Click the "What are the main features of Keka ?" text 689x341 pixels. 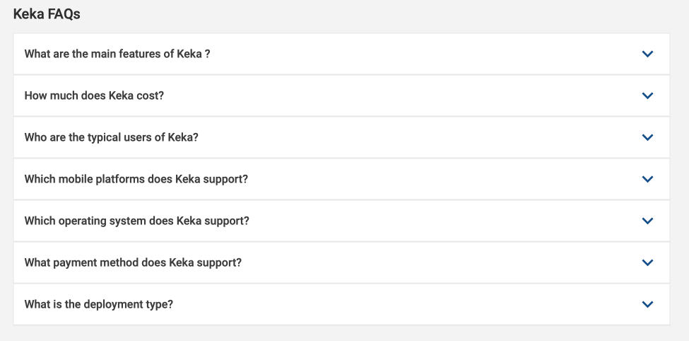pyautogui.click(x=117, y=54)
